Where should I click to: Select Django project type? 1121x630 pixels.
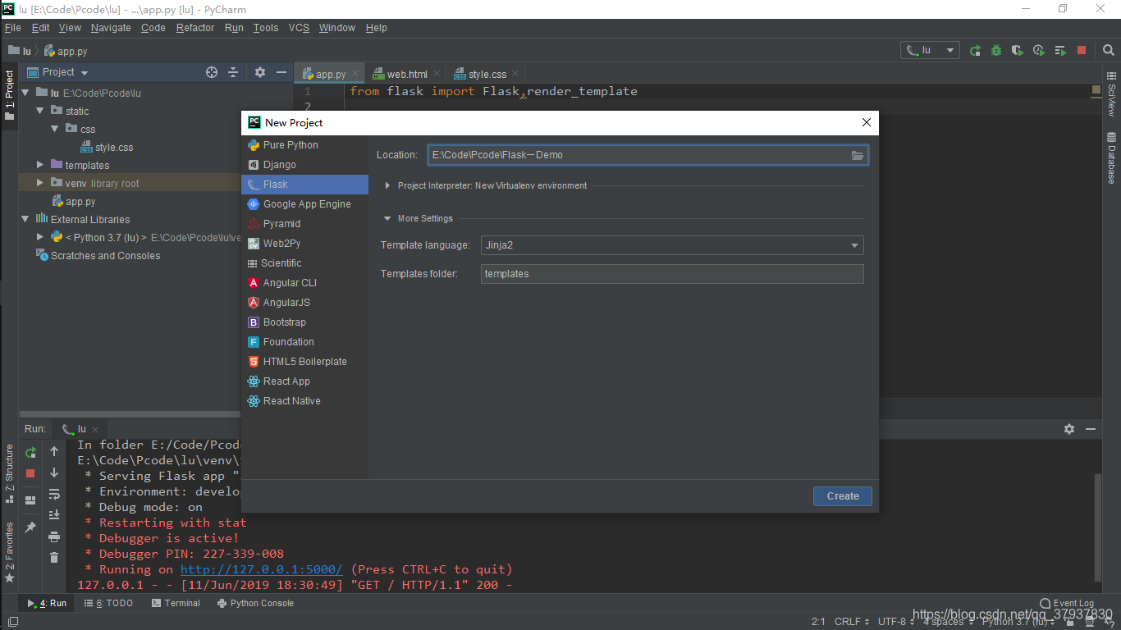pyautogui.click(x=304, y=165)
